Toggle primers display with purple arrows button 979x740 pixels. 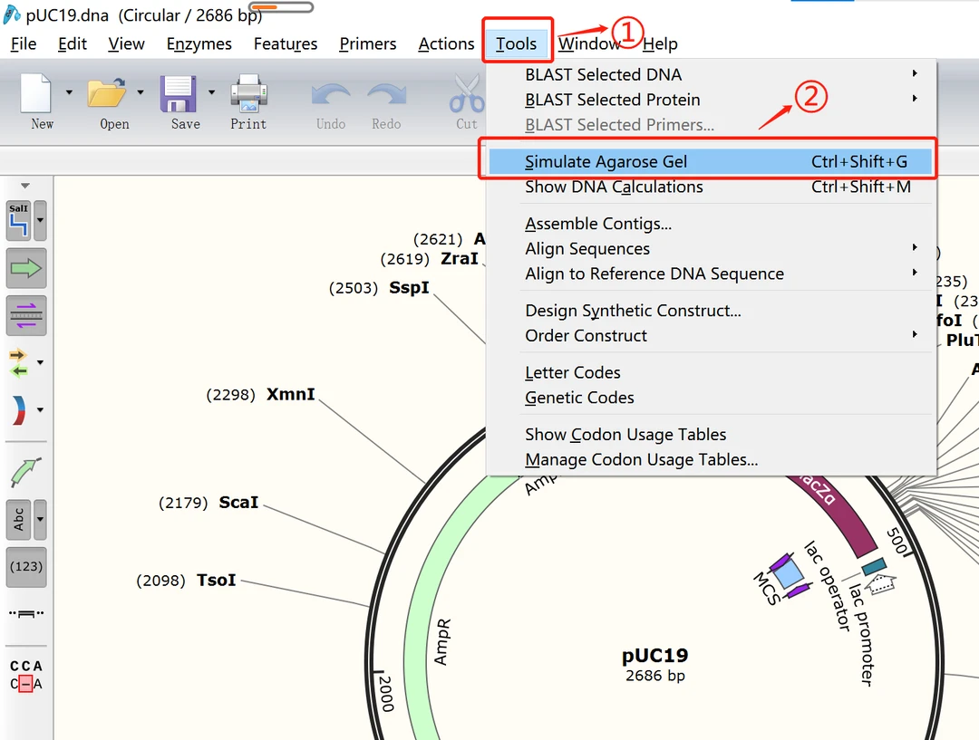tap(25, 315)
